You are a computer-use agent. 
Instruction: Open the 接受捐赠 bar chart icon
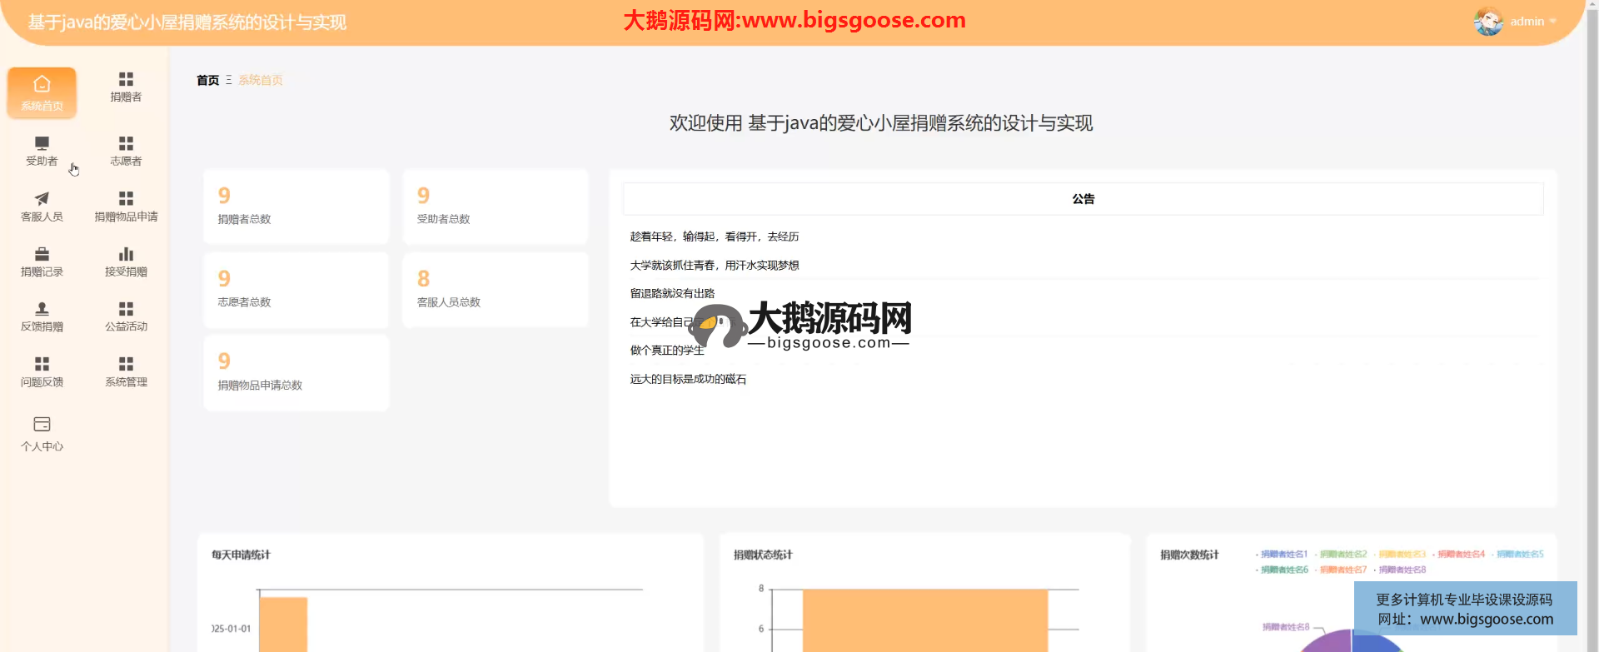click(126, 254)
